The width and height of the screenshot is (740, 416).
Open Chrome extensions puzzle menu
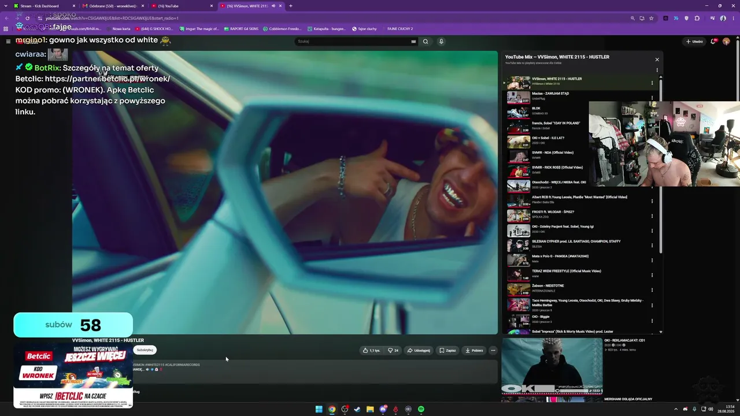tap(697, 18)
